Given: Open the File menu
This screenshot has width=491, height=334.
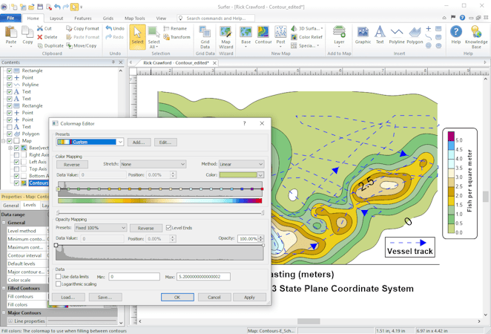Looking at the screenshot, I should (10, 18).
